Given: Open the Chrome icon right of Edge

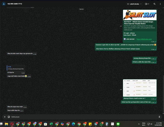Looking at the screenshot, I should coord(79,124).
